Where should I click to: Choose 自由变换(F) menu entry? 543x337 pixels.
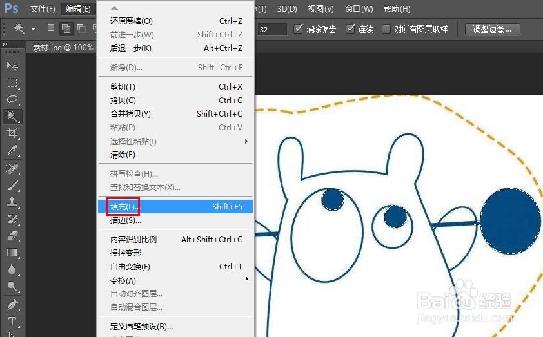coord(175,267)
